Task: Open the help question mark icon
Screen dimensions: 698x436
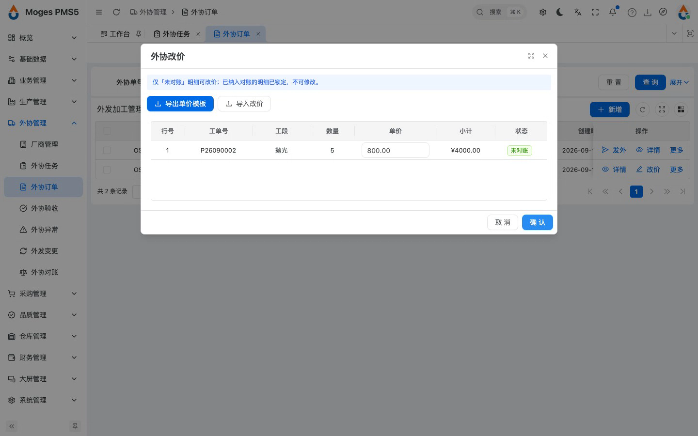Action: point(632,13)
